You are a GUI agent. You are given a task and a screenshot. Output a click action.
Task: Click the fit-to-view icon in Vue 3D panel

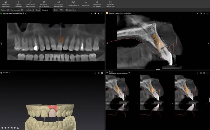(x=99, y=73)
